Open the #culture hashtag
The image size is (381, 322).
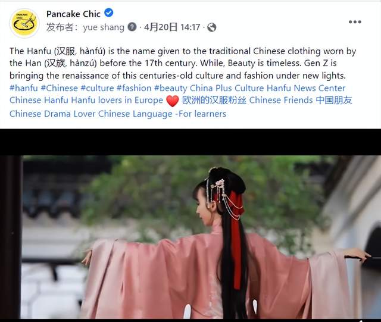pos(97,88)
